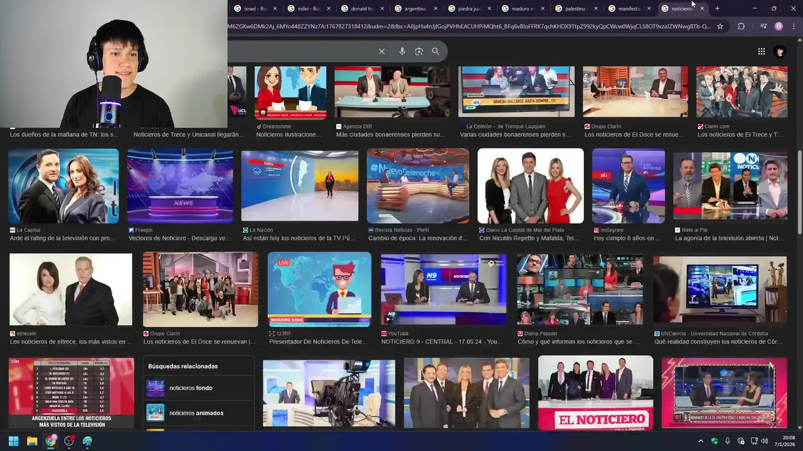Switch to the 'milei' tab
The image size is (803, 451).
coord(308,9)
